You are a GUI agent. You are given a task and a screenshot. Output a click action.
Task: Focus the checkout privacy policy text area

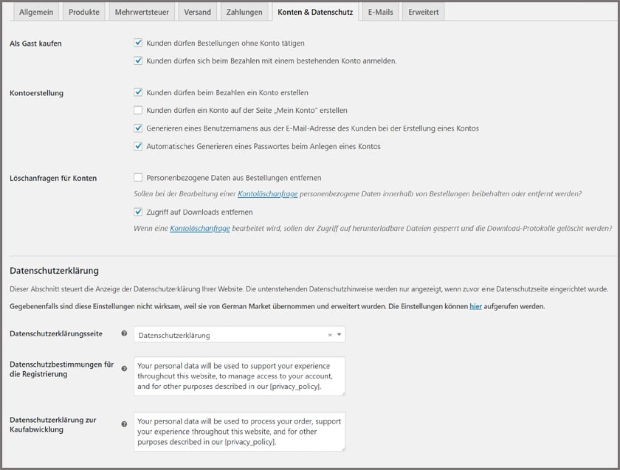(239, 432)
